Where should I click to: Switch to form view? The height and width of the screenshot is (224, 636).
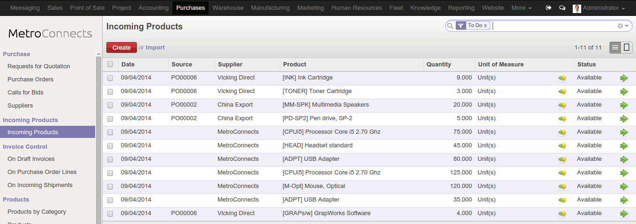pyautogui.click(x=627, y=48)
